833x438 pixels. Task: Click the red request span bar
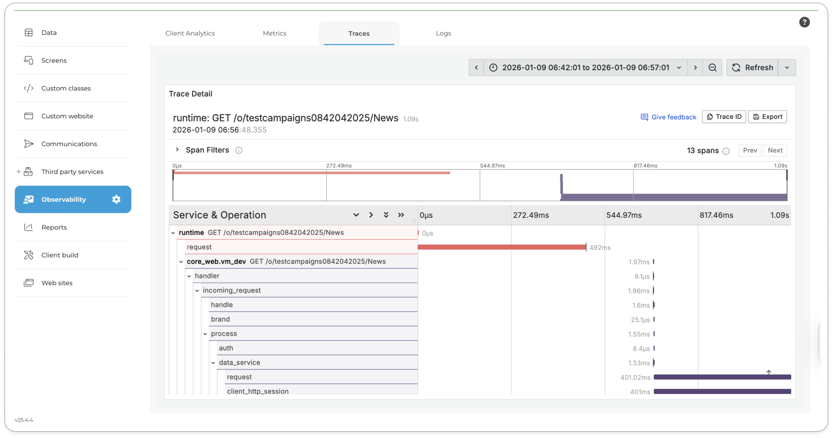point(501,247)
